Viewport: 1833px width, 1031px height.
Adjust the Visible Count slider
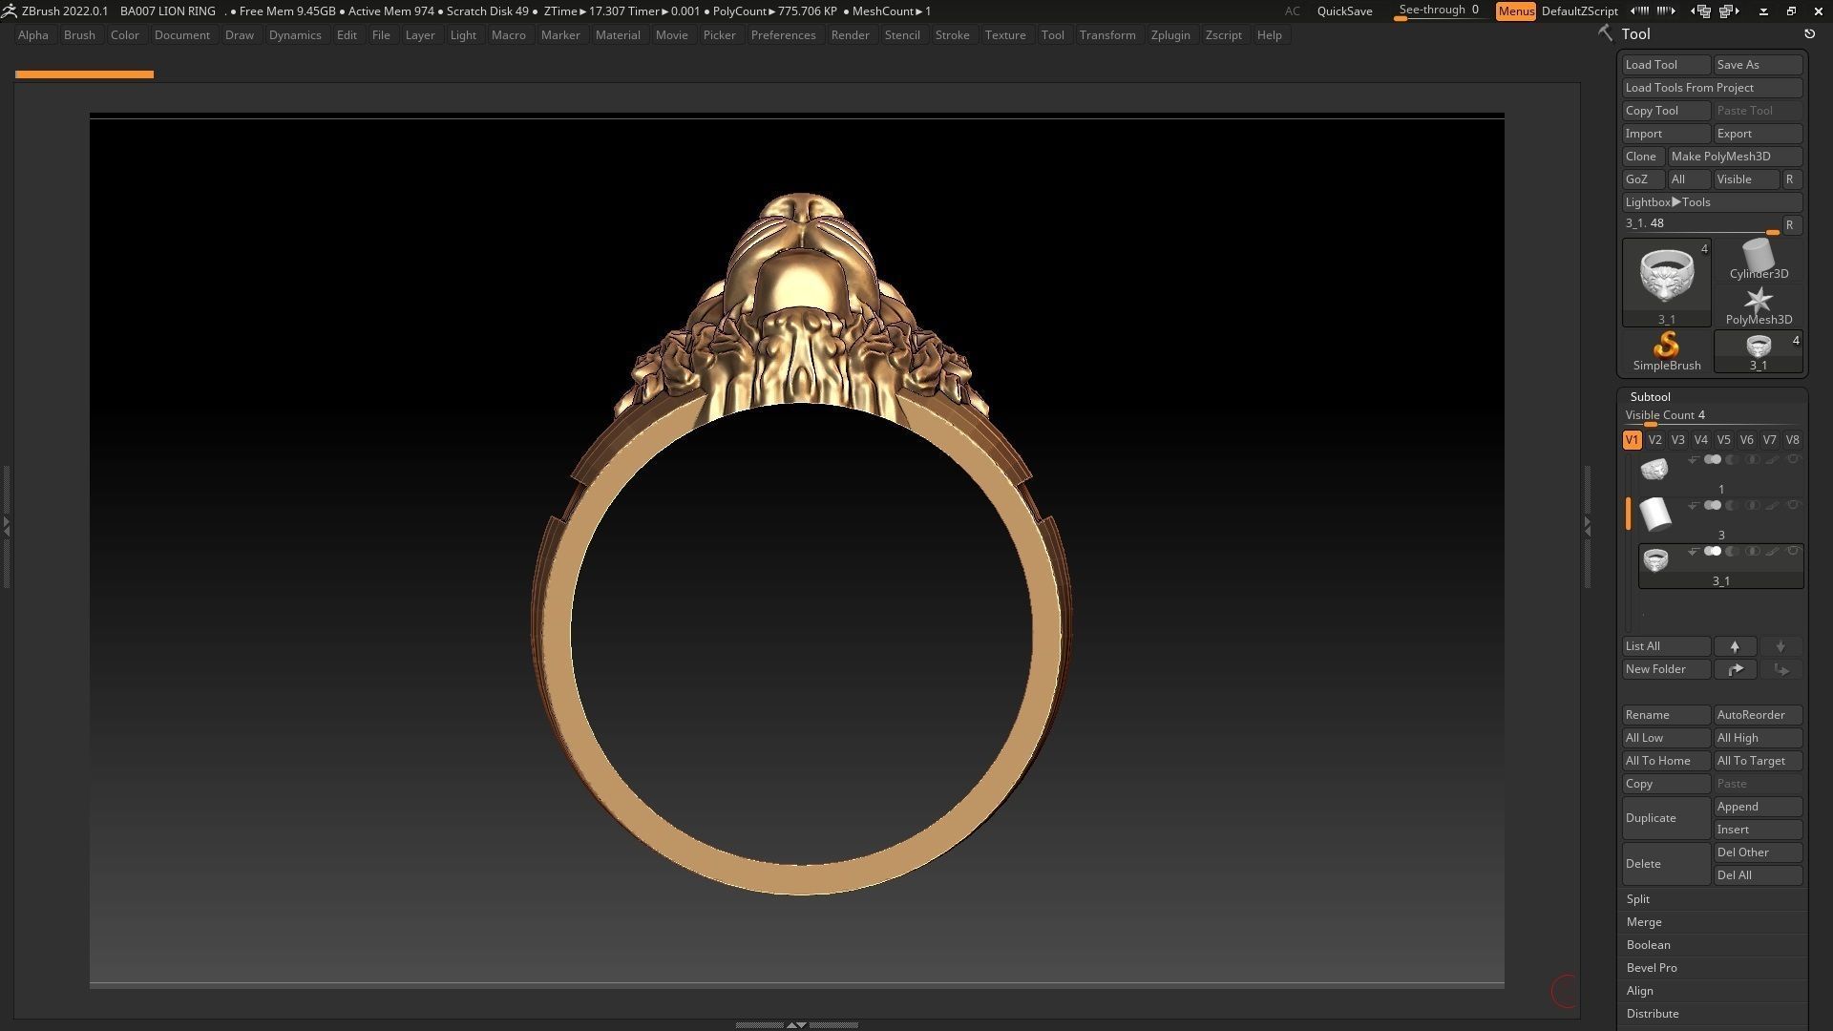(1712, 416)
